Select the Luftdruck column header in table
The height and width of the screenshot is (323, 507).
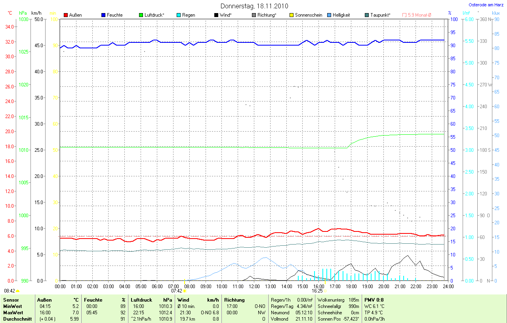[x=141, y=300]
